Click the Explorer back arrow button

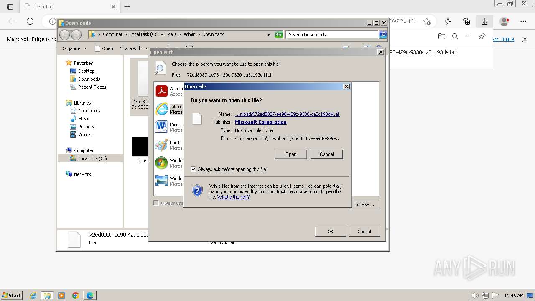(x=65, y=35)
